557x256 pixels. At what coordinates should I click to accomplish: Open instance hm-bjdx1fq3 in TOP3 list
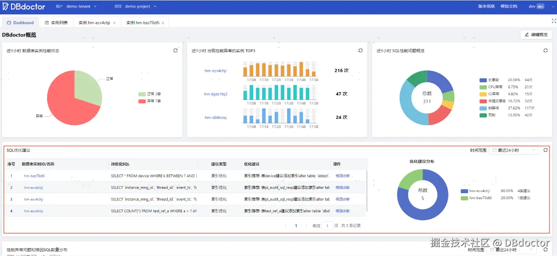pyautogui.click(x=215, y=94)
